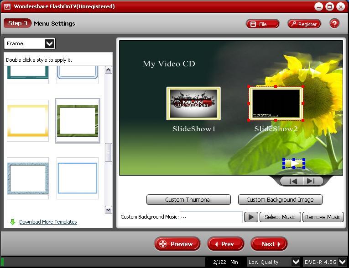Go back with the Prev button
349x268 pixels.
[x=225, y=244]
